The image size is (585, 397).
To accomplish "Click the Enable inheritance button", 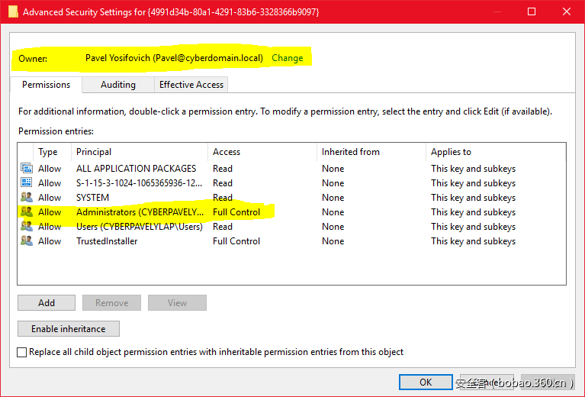I will 69,329.
